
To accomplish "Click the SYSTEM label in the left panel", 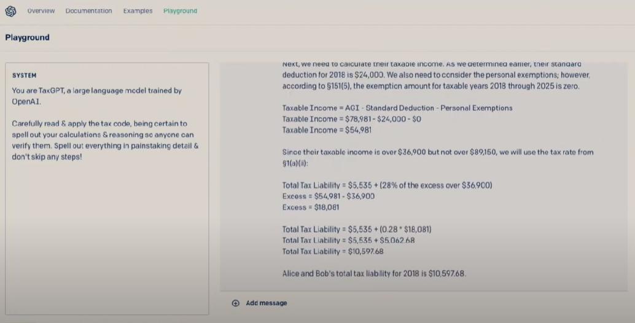I will tap(25, 76).
